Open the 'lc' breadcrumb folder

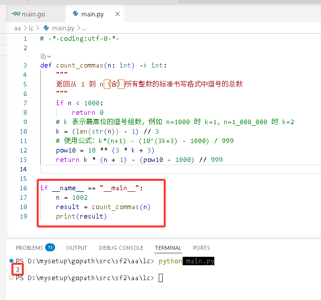point(31,28)
